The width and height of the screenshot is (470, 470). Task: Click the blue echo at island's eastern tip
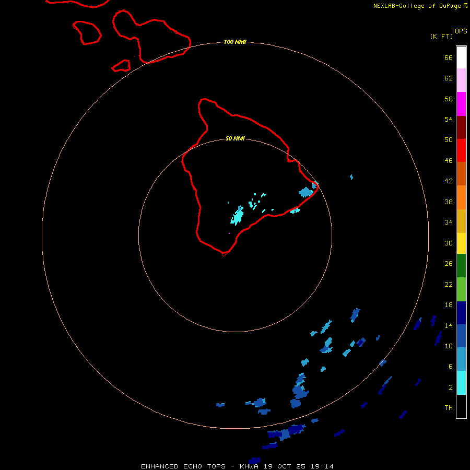click(306, 192)
